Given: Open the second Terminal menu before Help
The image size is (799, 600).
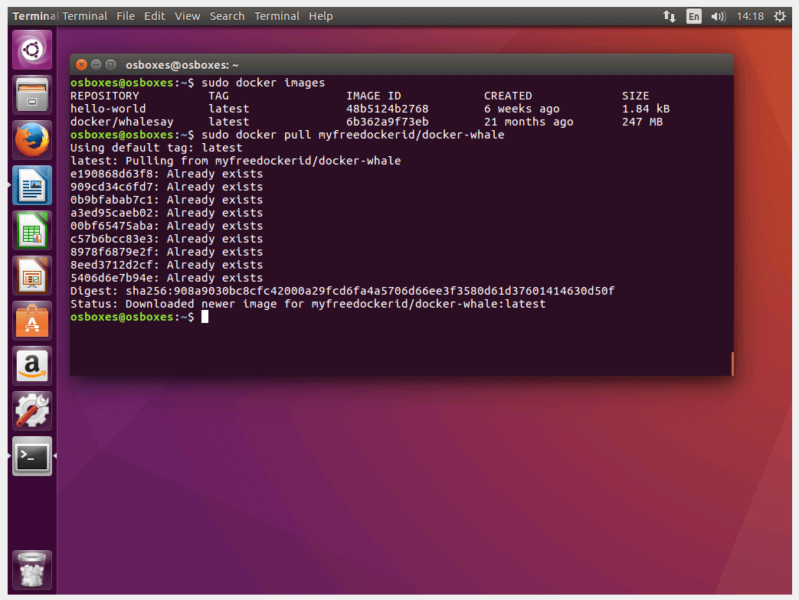Looking at the screenshot, I should click(277, 16).
